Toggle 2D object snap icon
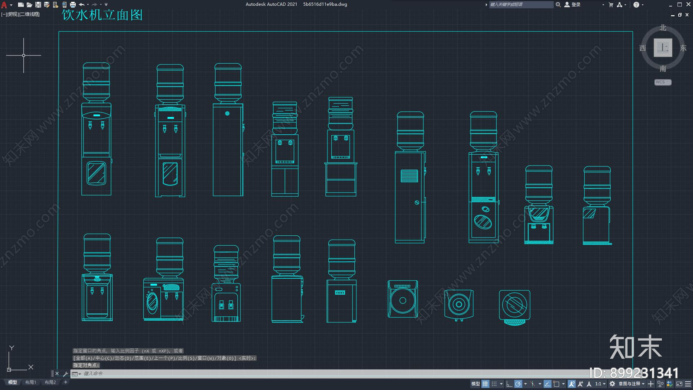The height and width of the screenshot is (390, 693). click(556, 383)
